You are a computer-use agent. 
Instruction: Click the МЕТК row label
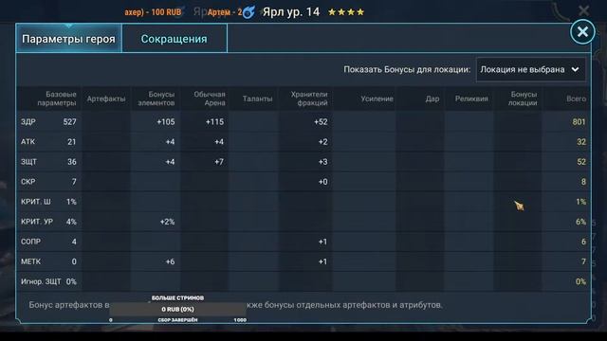click(30, 261)
